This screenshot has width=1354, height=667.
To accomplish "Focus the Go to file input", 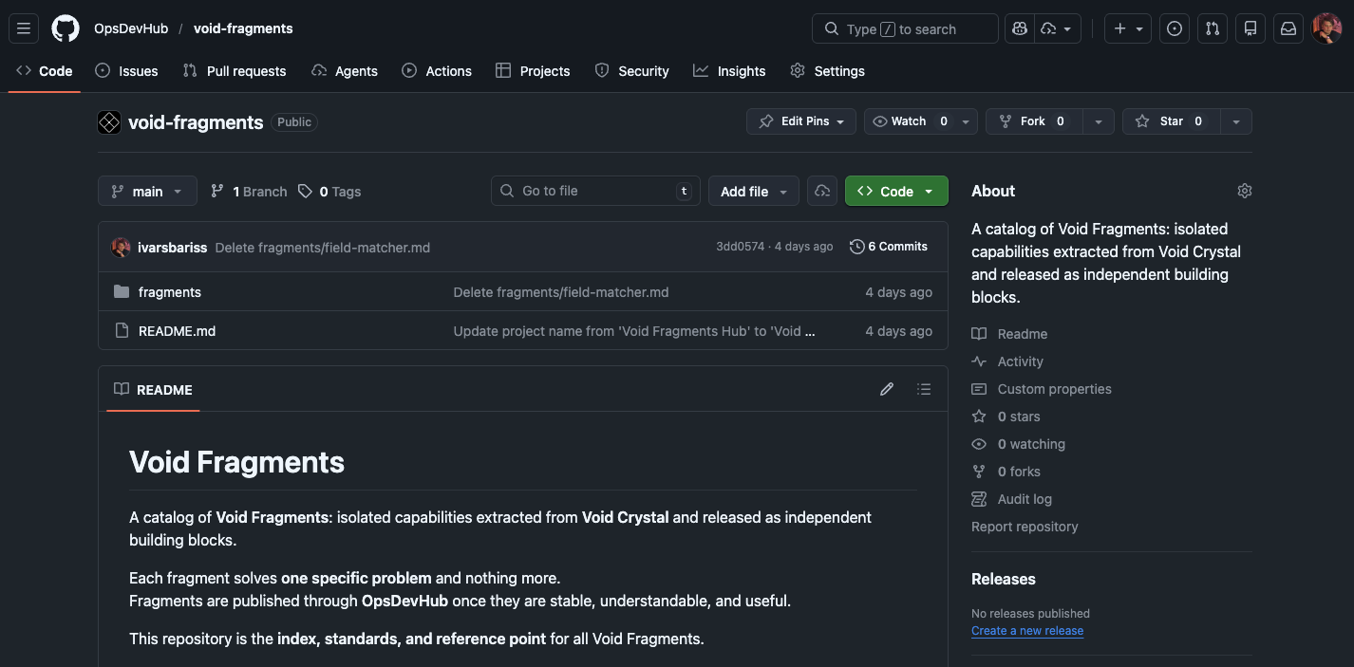I will click(x=595, y=191).
